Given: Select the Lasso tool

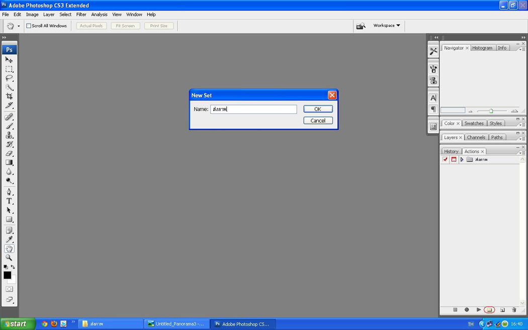Looking at the screenshot, I should (x=9, y=78).
